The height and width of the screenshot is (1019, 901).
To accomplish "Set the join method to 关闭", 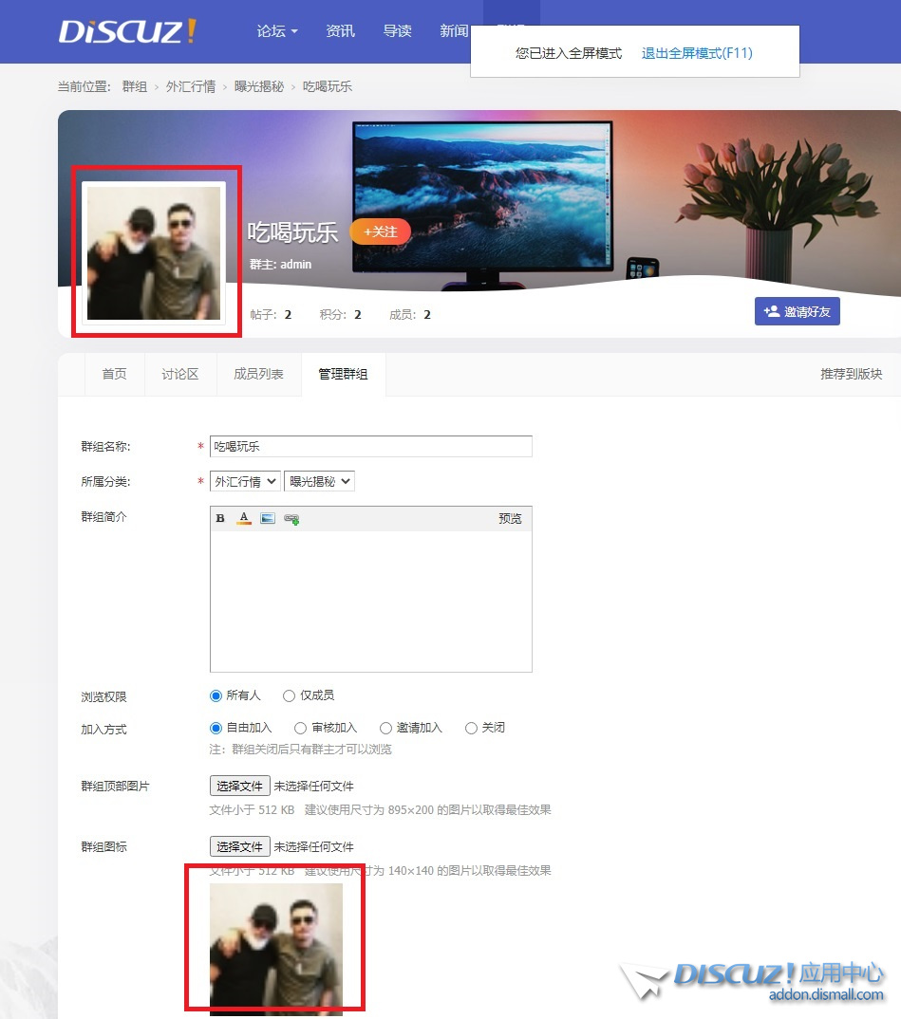I will coord(471,728).
